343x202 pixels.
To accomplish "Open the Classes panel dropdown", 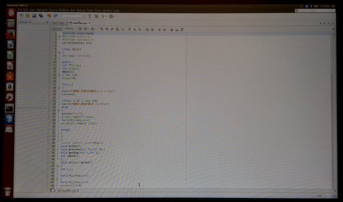I will coord(30,22).
